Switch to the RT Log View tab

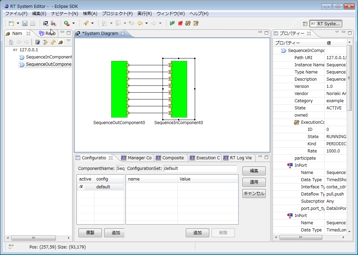238,158
